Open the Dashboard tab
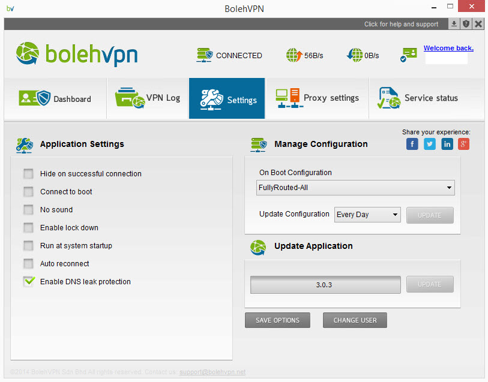The width and height of the screenshot is (488, 382). click(55, 98)
